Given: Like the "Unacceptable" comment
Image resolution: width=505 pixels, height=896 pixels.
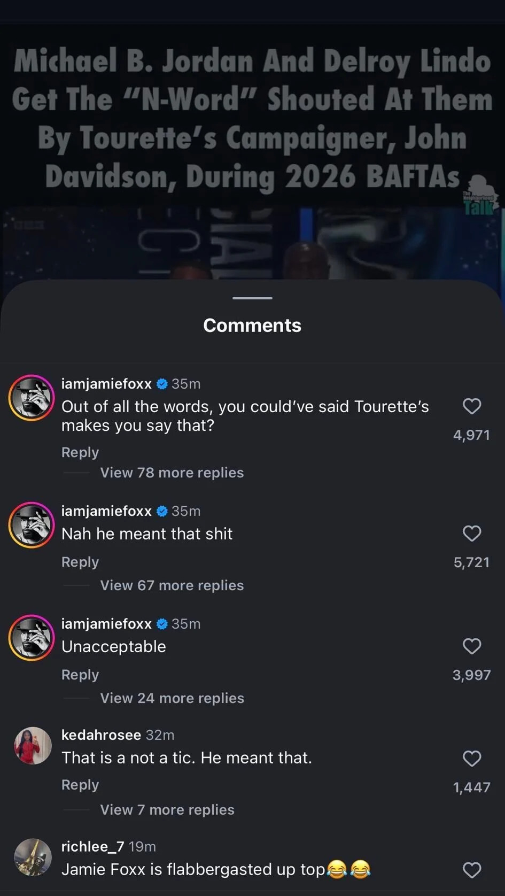Looking at the screenshot, I should pos(471,646).
